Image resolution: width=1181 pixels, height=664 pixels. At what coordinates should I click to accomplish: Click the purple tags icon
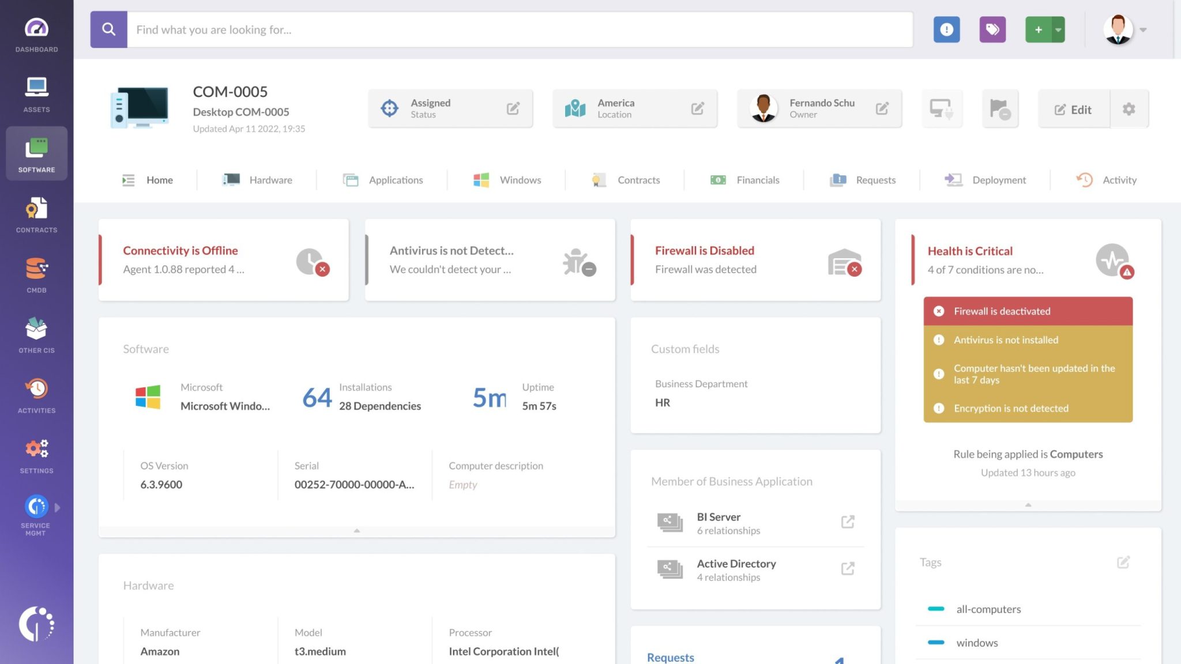[992, 29]
